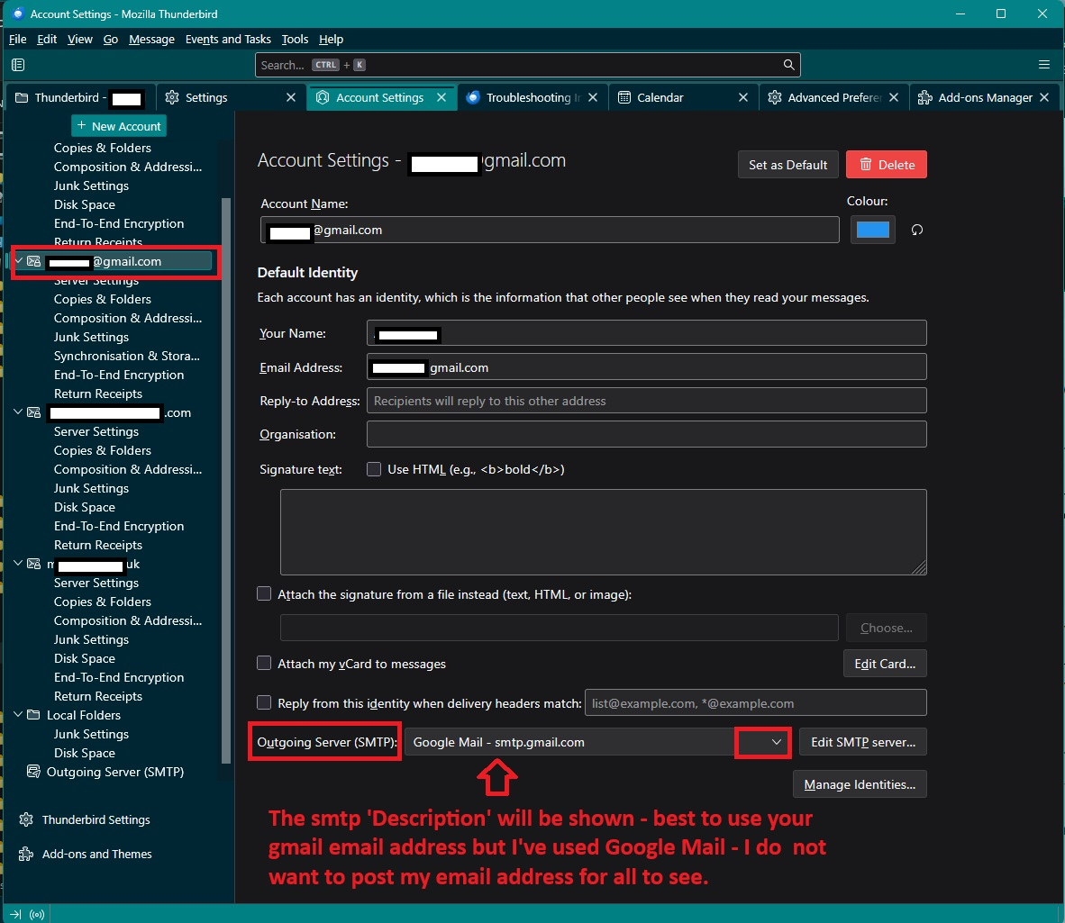Close the Add-ons Manager tab
The width and height of the screenshot is (1065, 923).
click(x=1044, y=97)
